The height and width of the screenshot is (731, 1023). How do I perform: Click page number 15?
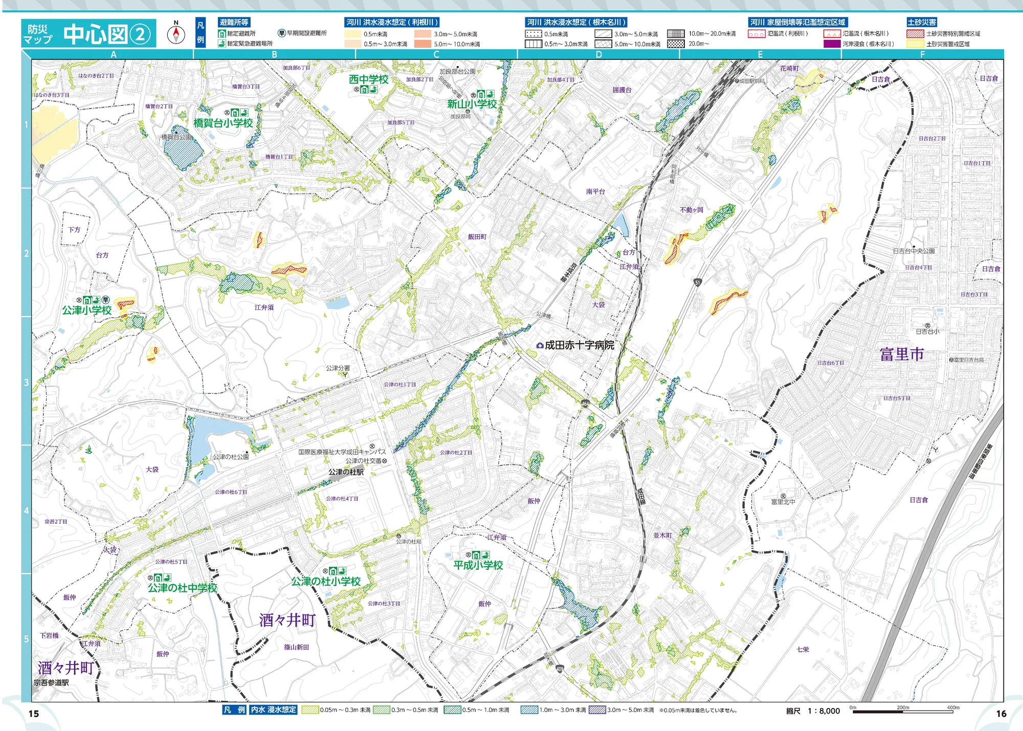(34, 714)
